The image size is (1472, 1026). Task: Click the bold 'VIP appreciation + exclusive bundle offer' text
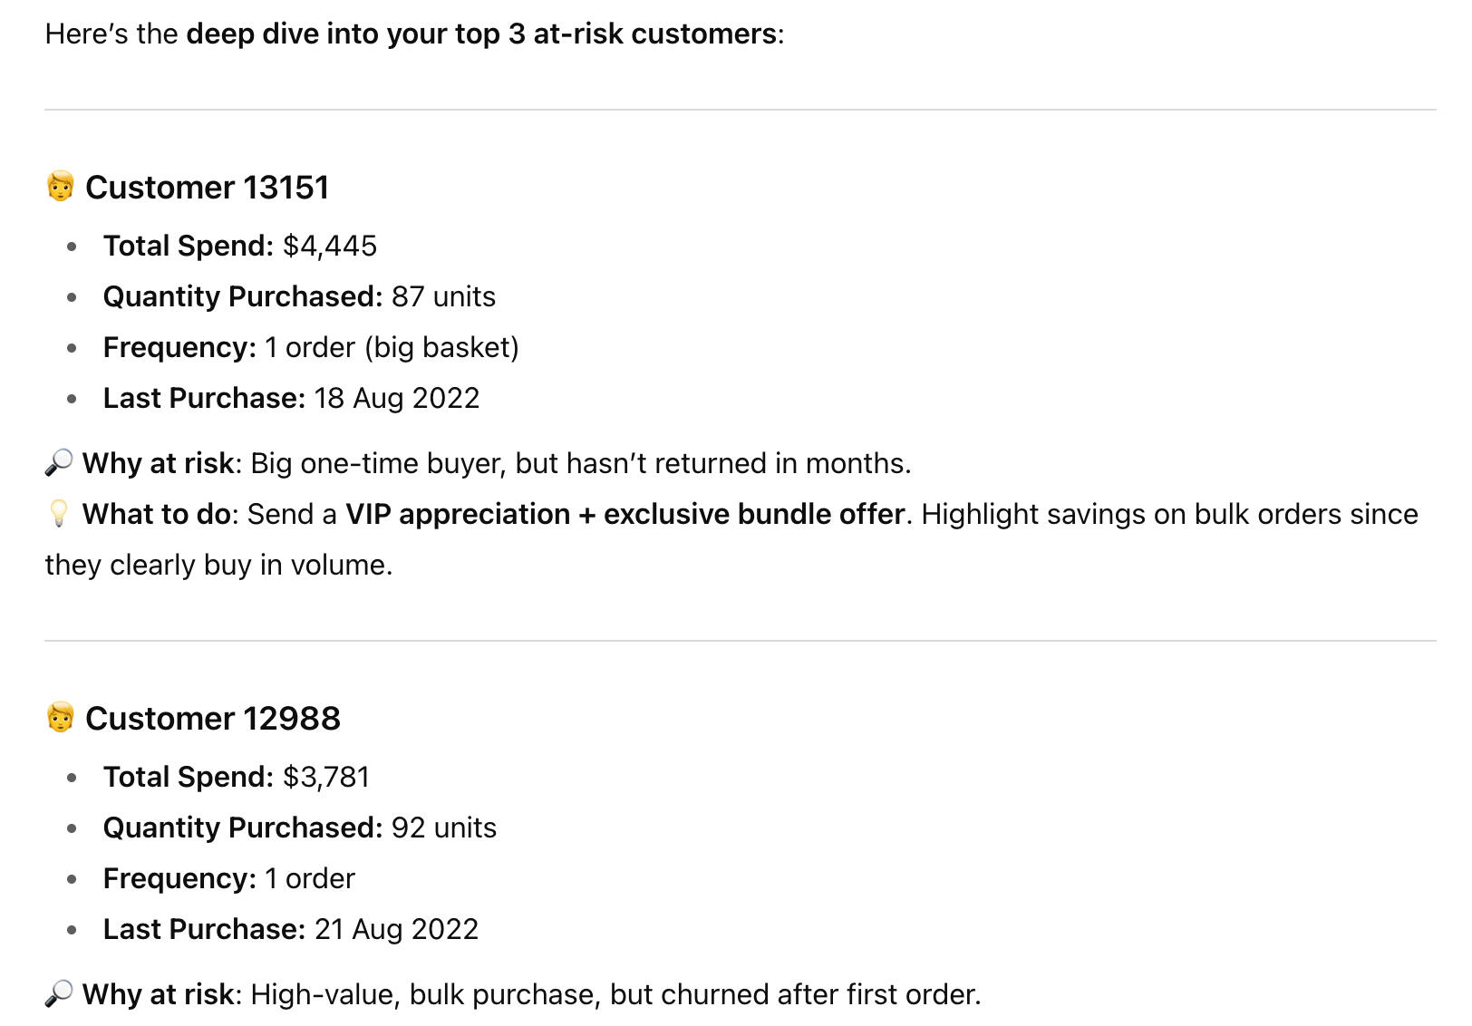coord(625,514)
